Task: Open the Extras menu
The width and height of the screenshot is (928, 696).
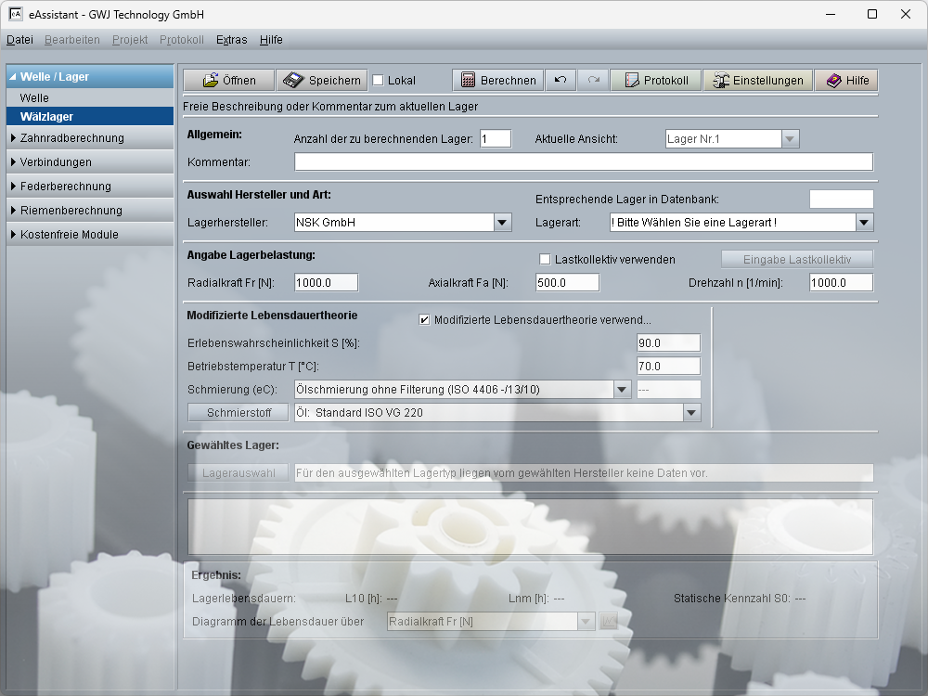Action: [231, 40]
